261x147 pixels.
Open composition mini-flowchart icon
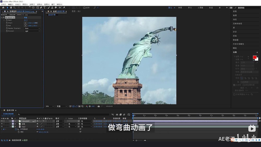[112, 115]
